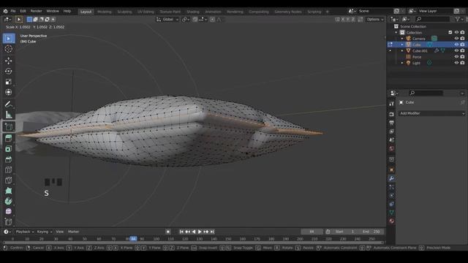This screenshot has height=263, width=468.
Task: Open the File menu
Action: tap(13, 11)
